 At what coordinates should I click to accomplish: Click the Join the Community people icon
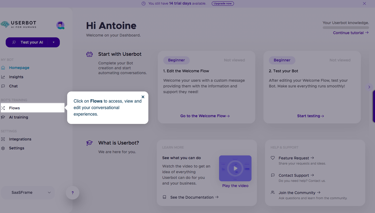tap(273, 192)
